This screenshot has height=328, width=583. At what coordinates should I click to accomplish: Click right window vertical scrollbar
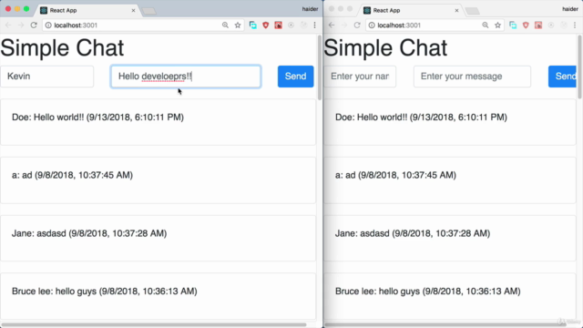point(579,67)
